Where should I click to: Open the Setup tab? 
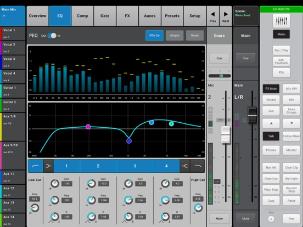(x=195, y=16)
